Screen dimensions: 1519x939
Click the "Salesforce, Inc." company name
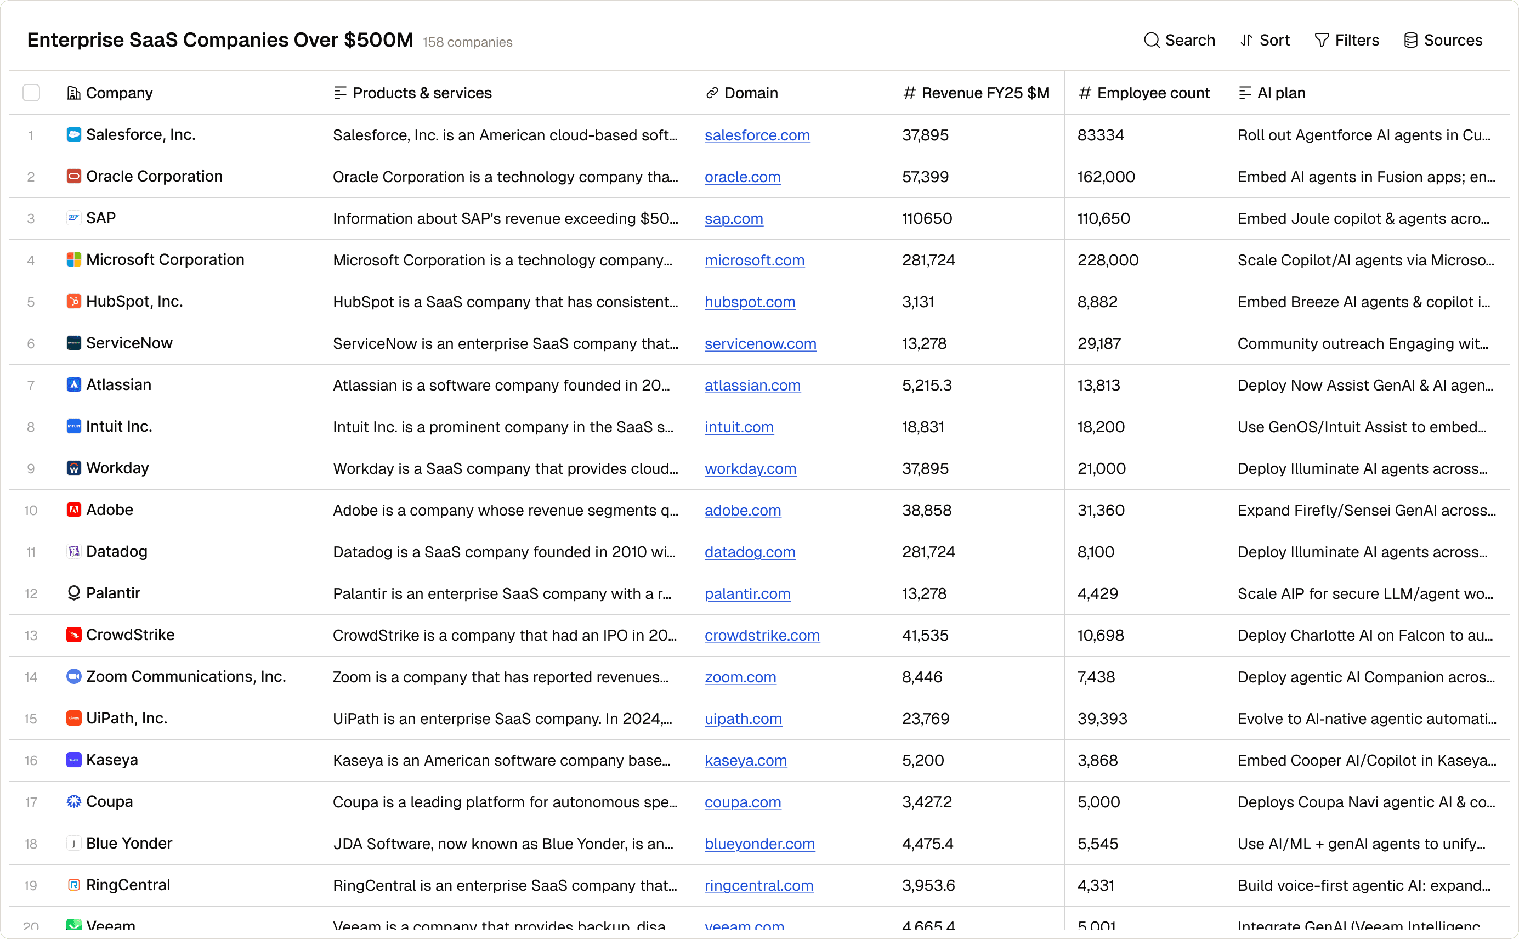pos(141,134)
